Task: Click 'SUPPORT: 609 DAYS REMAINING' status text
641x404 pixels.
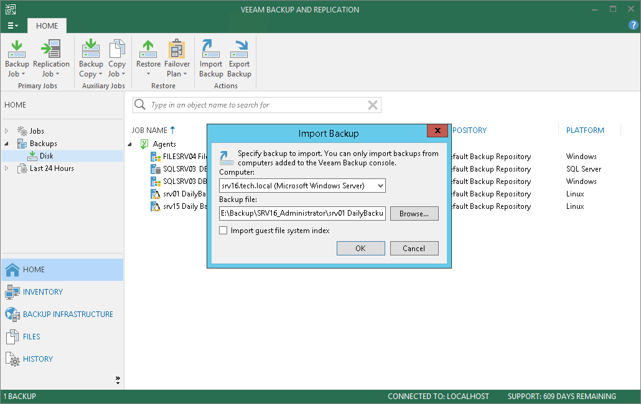Action: coord(562,397)
